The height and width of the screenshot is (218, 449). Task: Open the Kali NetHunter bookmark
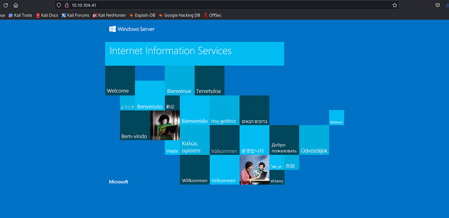(109, 15)
